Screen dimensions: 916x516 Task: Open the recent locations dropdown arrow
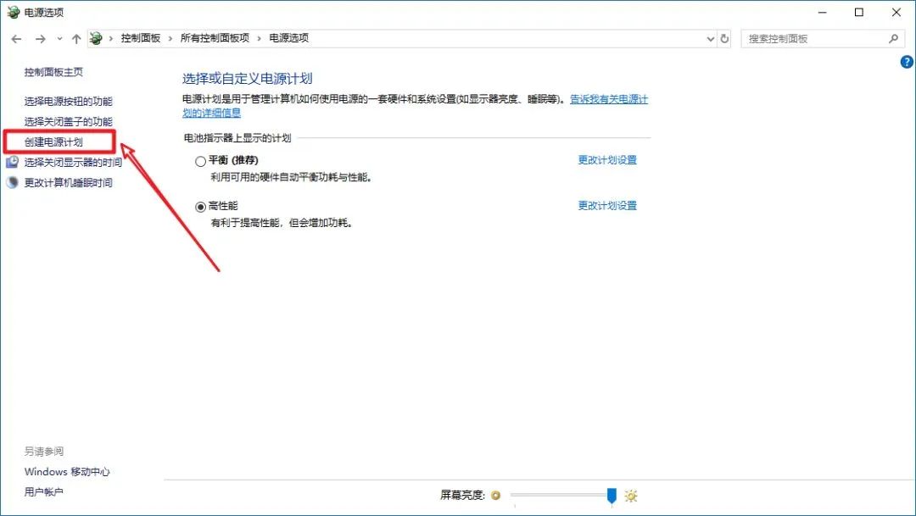pyautogui.click(x=59, y=39)
